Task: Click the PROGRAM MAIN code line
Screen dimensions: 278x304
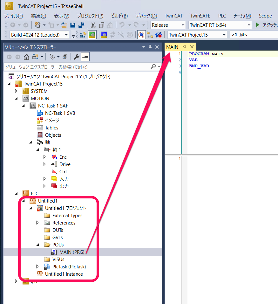Action: pos(206,54)
